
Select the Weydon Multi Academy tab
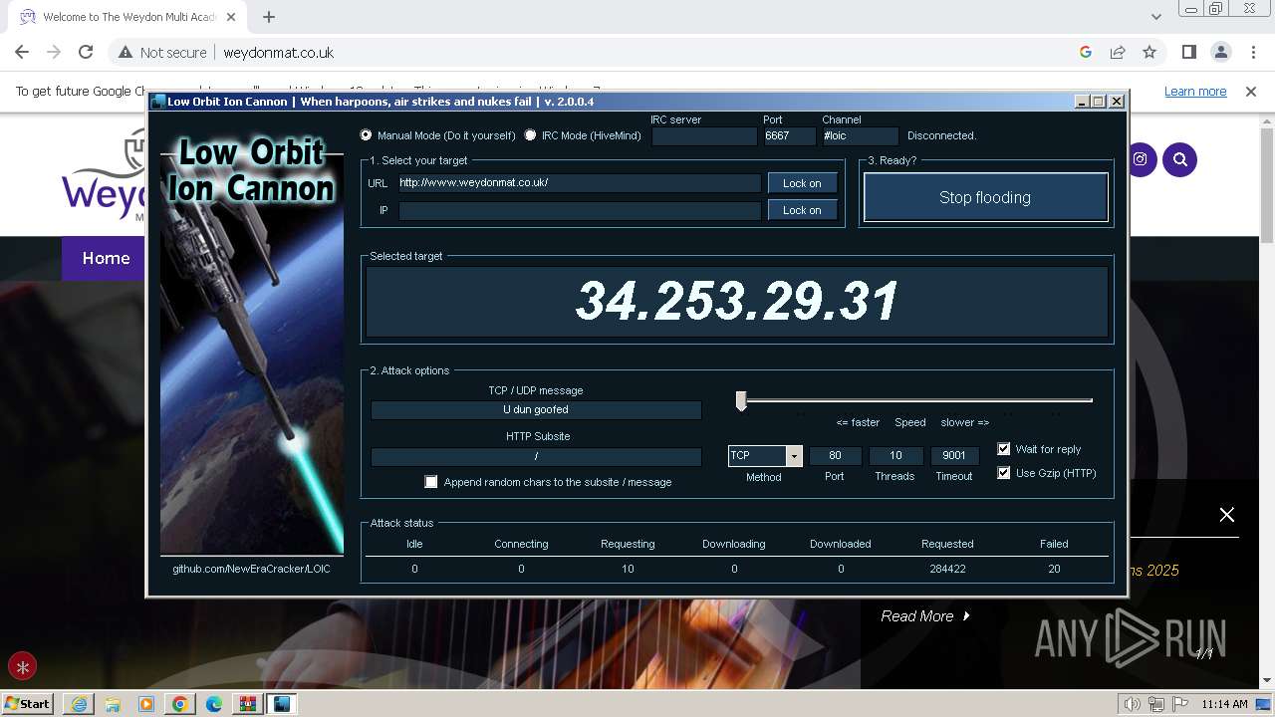point(126,17)
